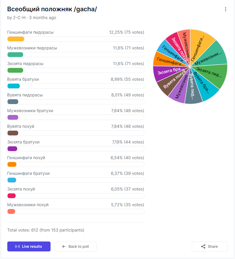
Task: Click the yellow progress bar for 75 votes
Action: click(x=16, y=39)
